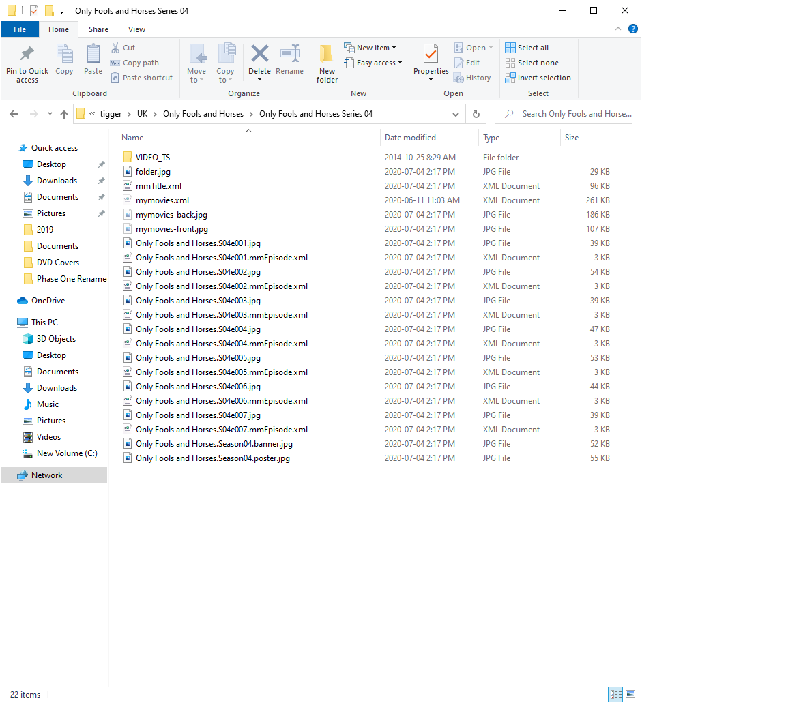Click the Quick Access Toolbar properties icon

34,10
